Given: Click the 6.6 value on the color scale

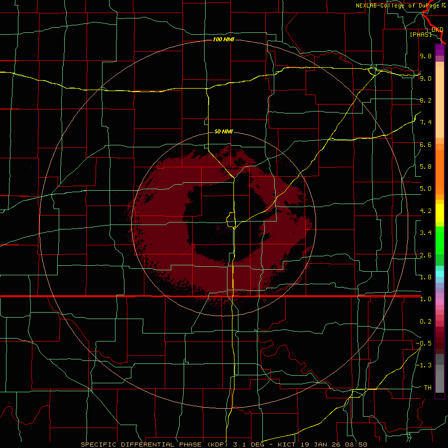Looking at the screenshot, I should [426, 144].
